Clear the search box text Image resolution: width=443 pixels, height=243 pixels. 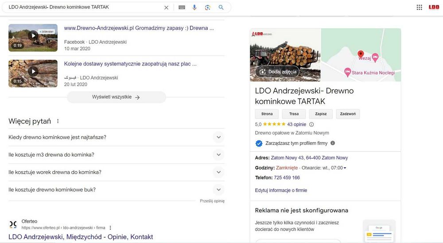[166, 8]
